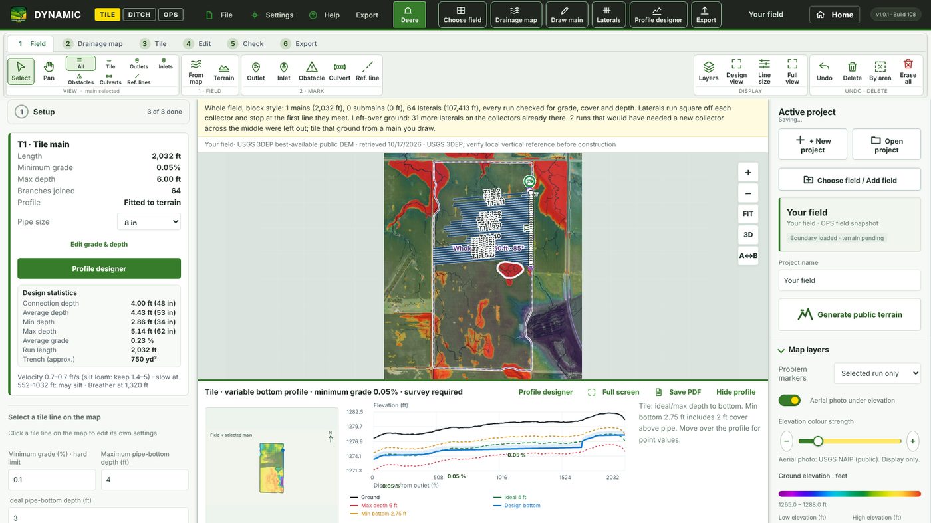Pick the Ref. line tool

tap(367, 71)
